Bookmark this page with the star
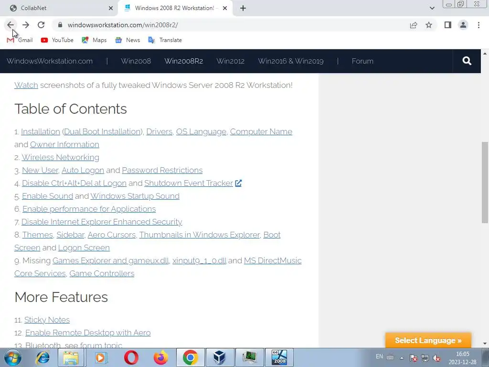This screenshot has height=367, width=489. (429, 25)
